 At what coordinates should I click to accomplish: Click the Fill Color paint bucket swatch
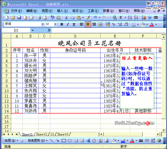coord(143,24)
